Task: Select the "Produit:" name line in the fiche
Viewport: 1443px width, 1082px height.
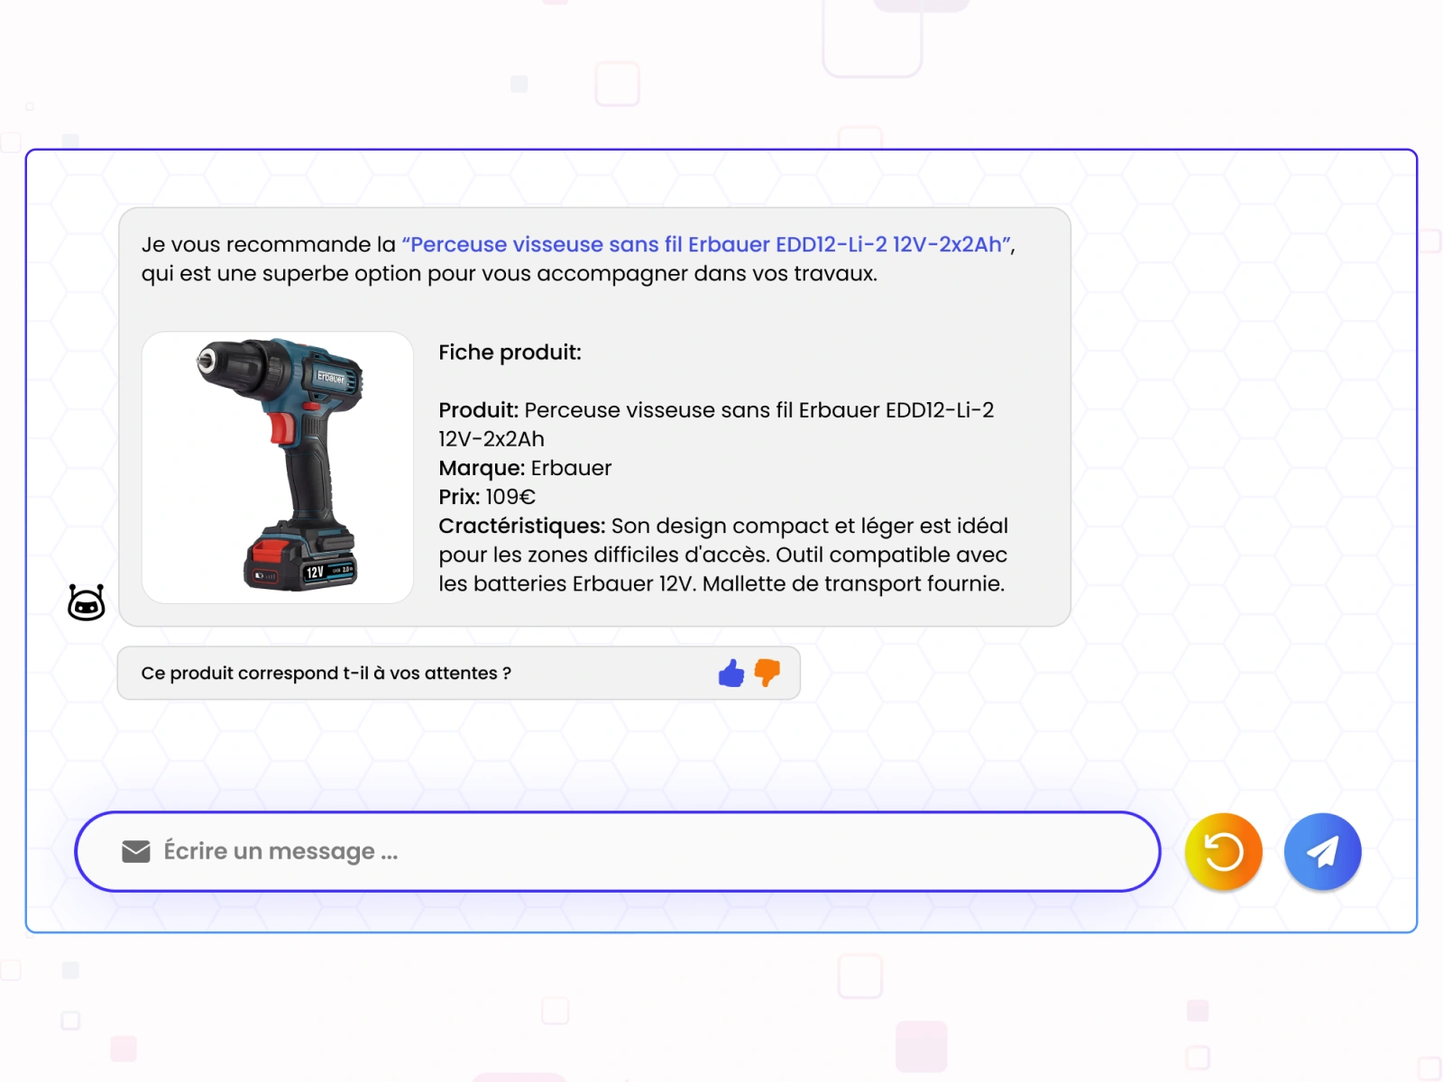Action: [x=716, y=425]
